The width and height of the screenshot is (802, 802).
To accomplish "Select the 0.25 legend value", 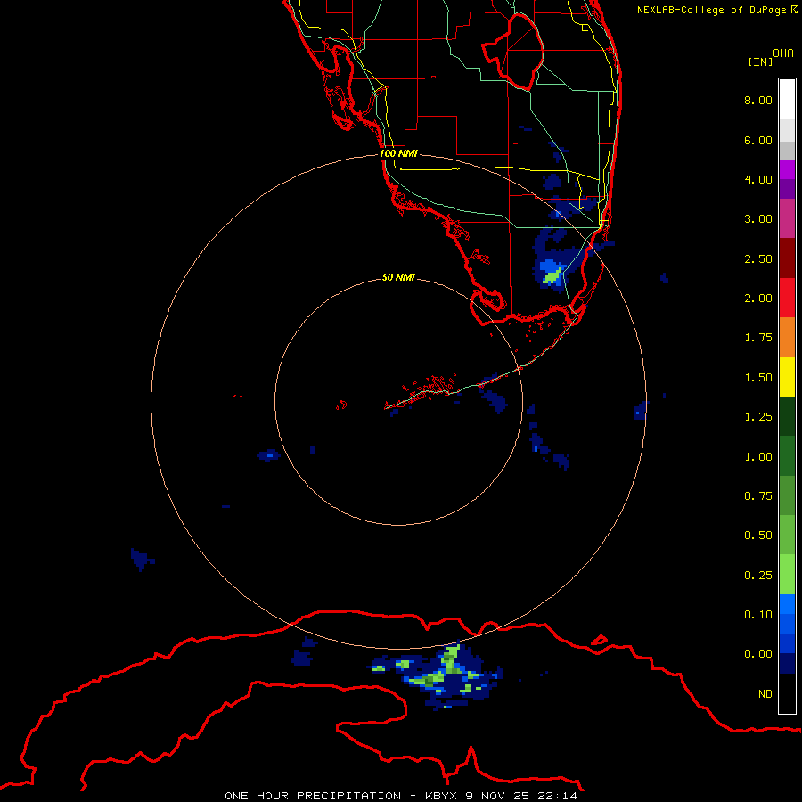I will pyautogui.click(x=758, y=576).
